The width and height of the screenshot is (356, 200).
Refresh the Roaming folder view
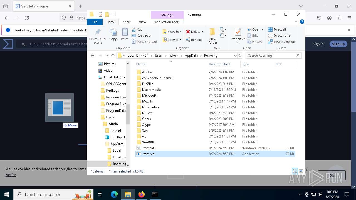(240, 56)
